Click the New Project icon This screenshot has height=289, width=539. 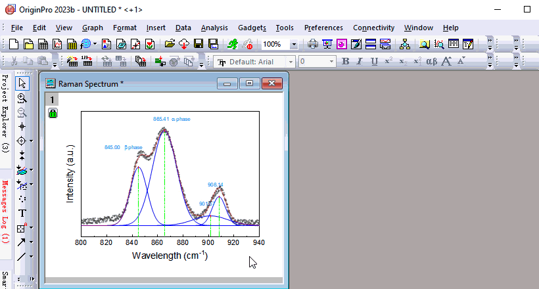pos(14,44)
